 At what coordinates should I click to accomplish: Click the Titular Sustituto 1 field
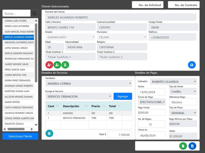(71, 57)
